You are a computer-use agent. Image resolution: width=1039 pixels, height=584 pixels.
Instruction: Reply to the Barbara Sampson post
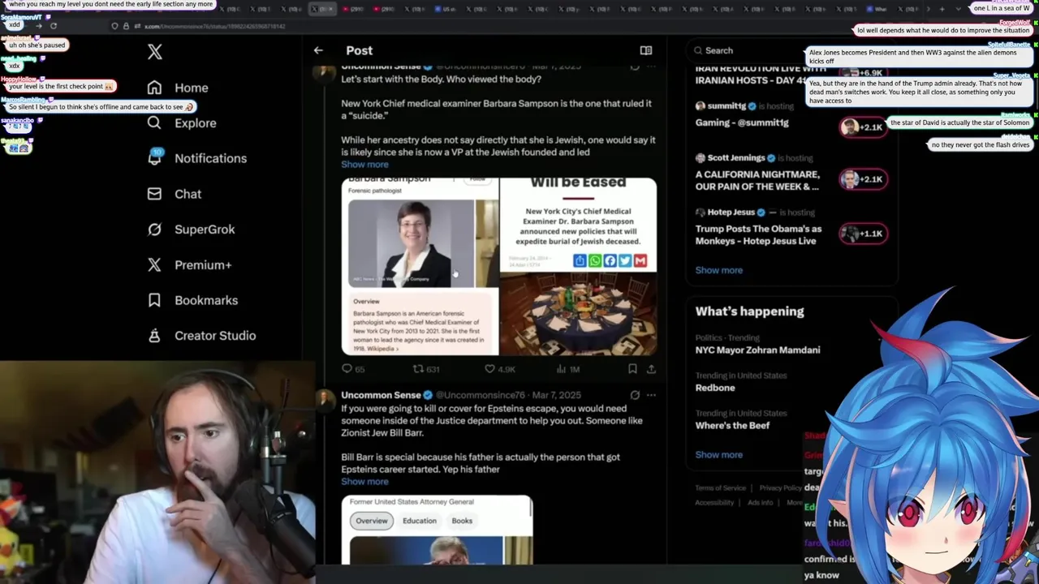point(353,369)
